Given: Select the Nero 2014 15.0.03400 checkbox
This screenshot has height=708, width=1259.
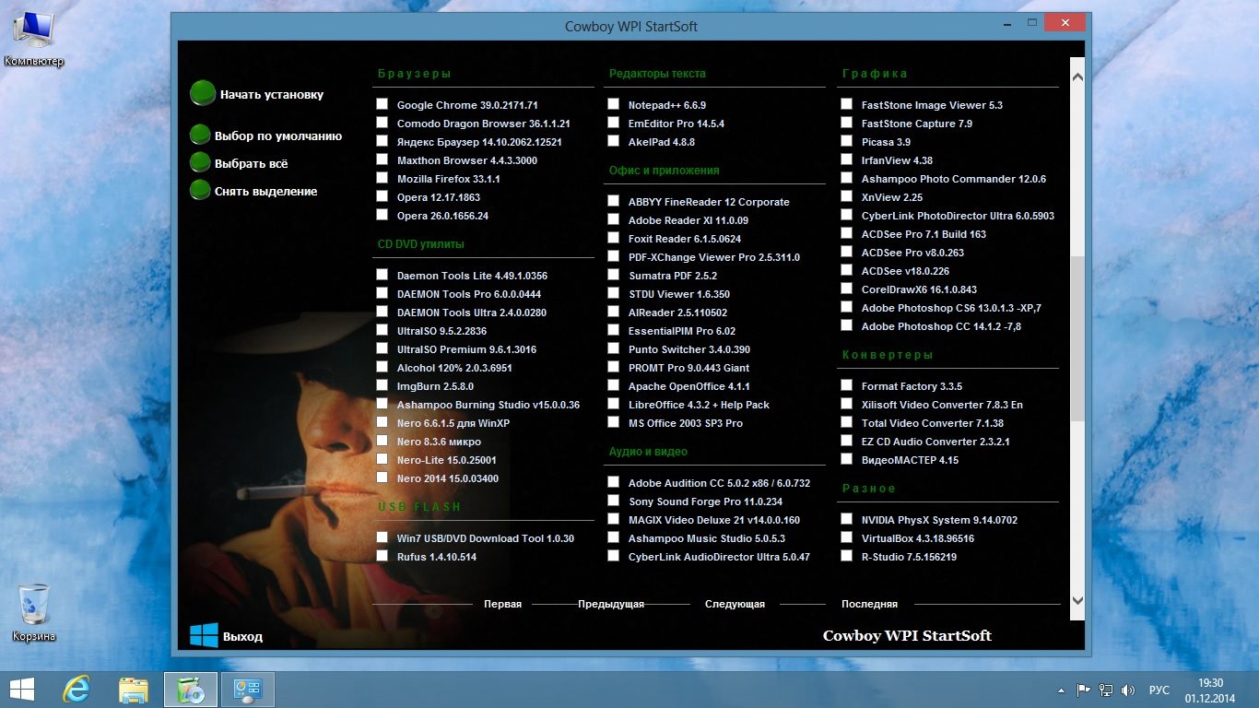Looking at the screenshot, I should [x=382, y=478].
